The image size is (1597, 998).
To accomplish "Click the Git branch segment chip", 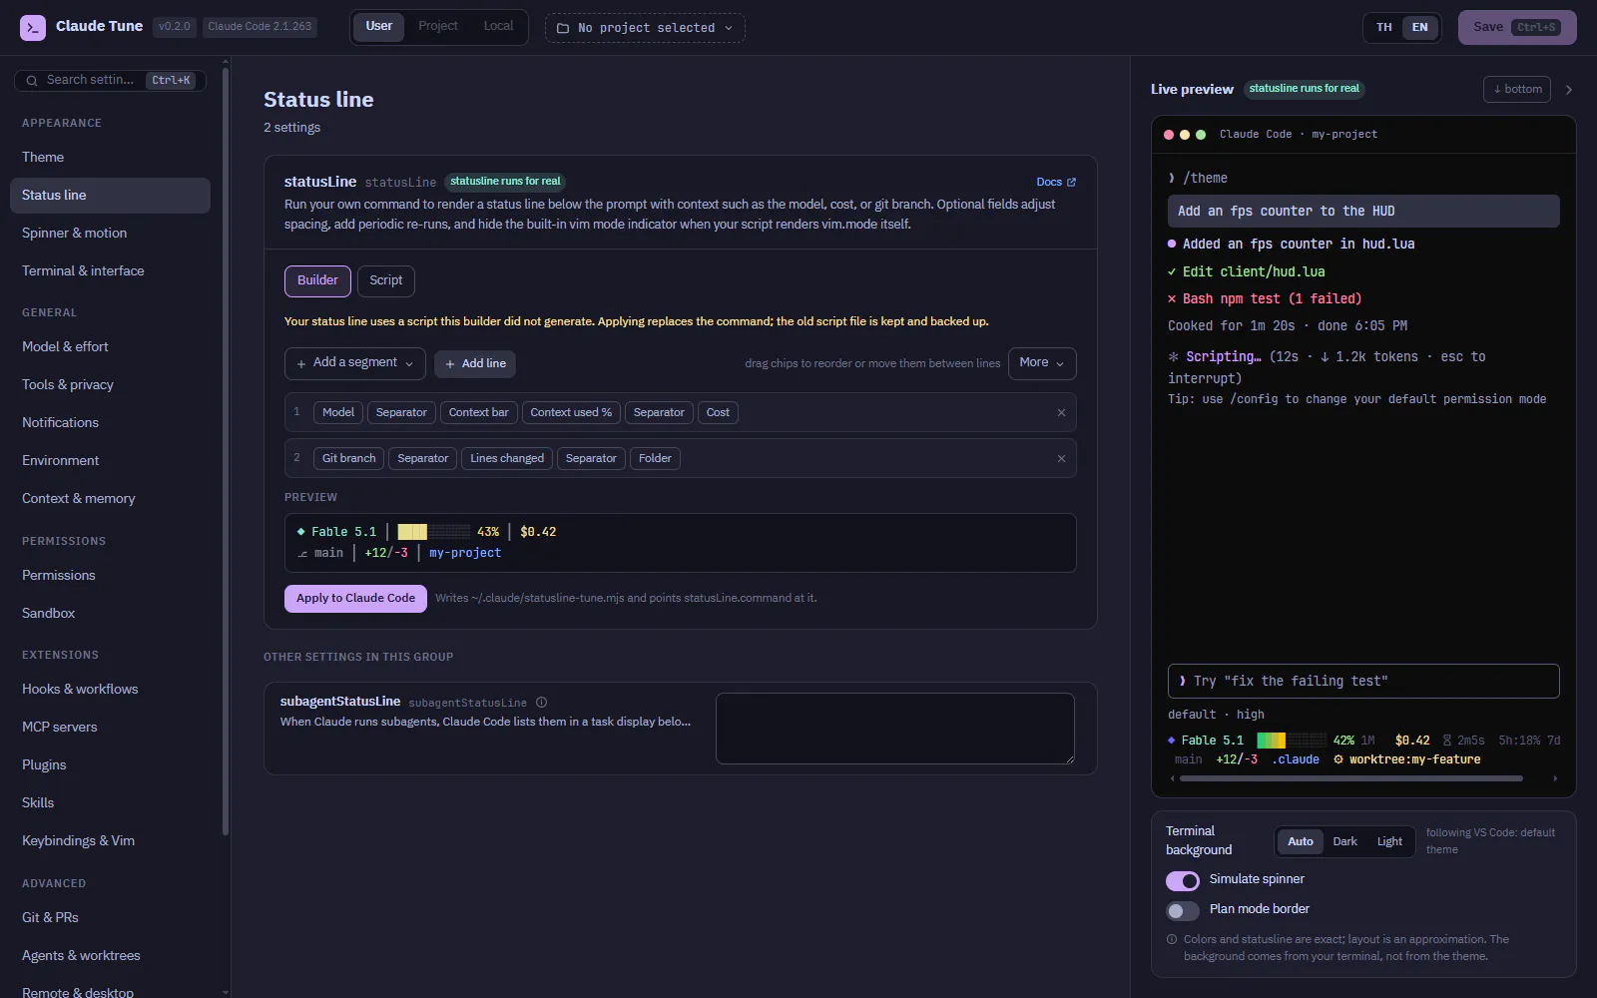I will coord(349,459).
